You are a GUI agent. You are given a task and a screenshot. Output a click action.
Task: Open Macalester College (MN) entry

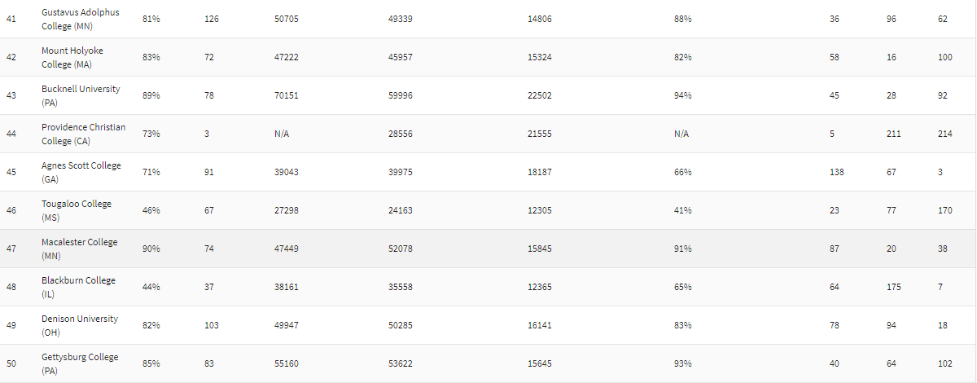point(80,249)
